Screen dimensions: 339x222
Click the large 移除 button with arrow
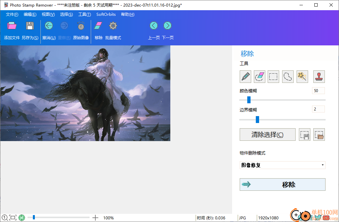pyautogui.click(x=282, y=185)
